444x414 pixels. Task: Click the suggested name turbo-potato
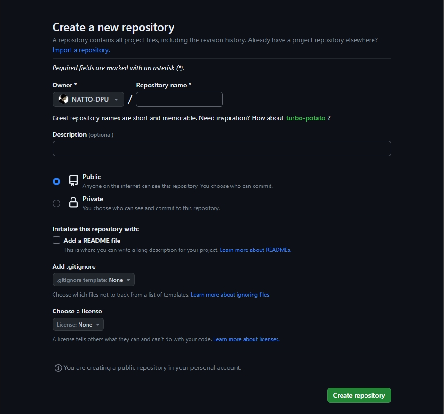coord(306,118)
